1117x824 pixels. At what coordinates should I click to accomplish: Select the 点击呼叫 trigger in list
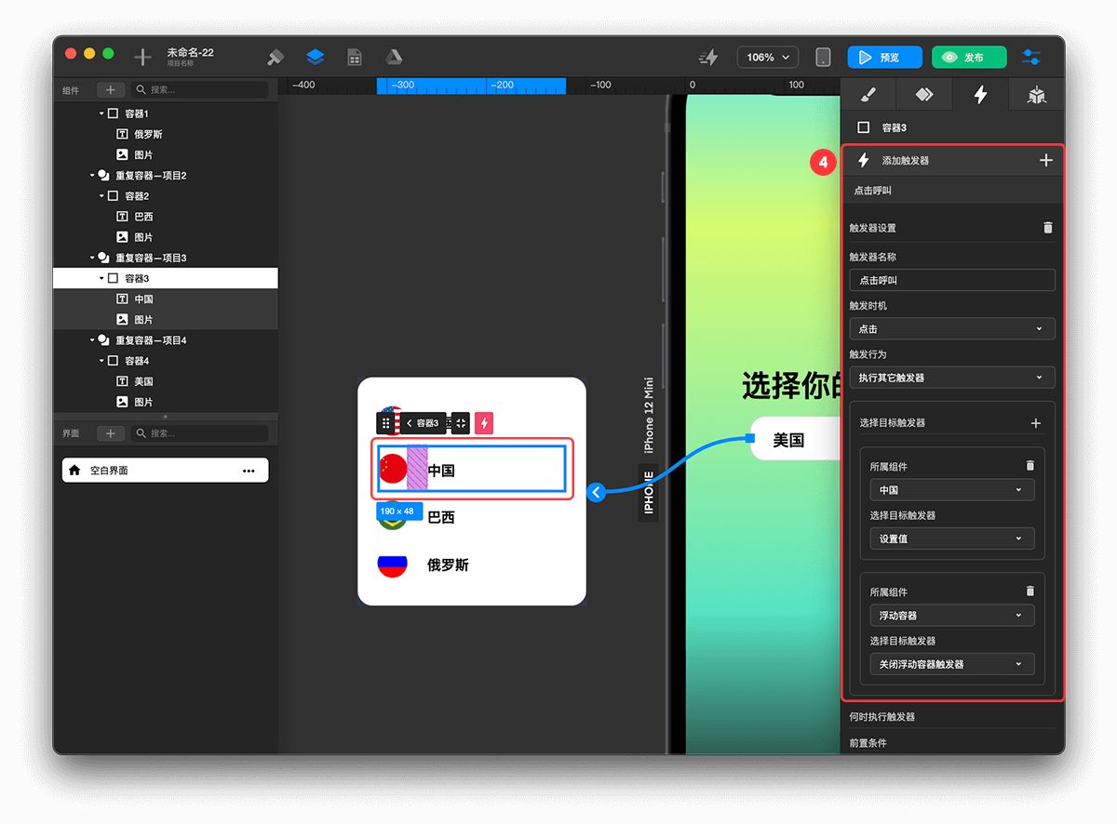coord(951,191)
